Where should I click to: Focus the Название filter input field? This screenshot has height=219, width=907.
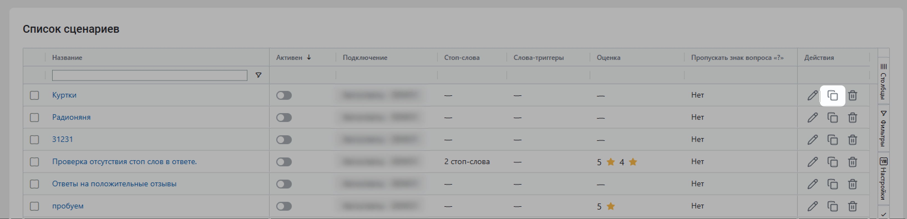pyautogui.click(x=150, y=75)
